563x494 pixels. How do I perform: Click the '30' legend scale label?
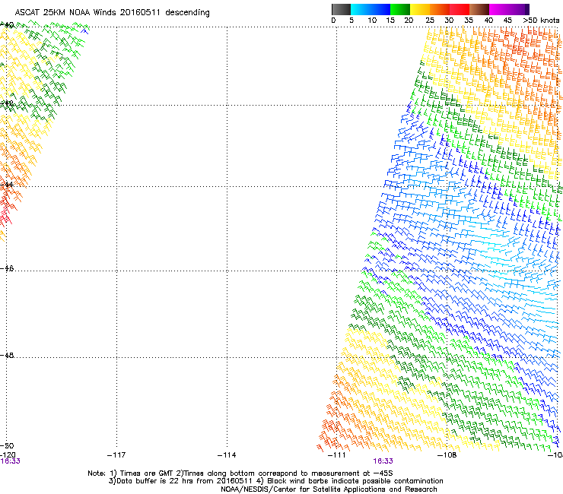(x=449, y=21)
